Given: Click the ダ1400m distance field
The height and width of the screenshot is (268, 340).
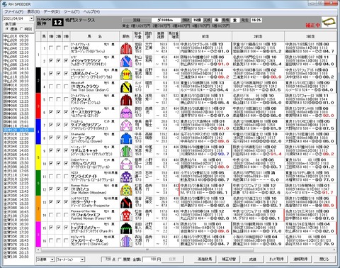Looking at the screenshot, I should [x=166, y=20].
